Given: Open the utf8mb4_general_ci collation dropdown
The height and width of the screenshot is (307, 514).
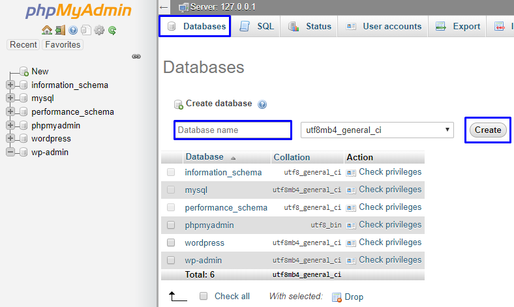Looking at the screenshot, I should coord(377,130).
